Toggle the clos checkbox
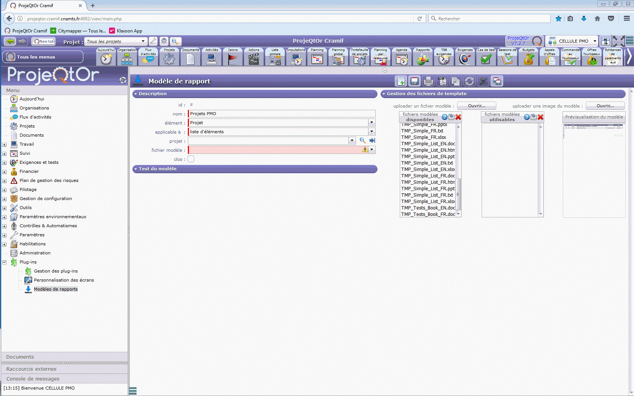The height and width of the screenshot is (396, 634). click(191, 159)
